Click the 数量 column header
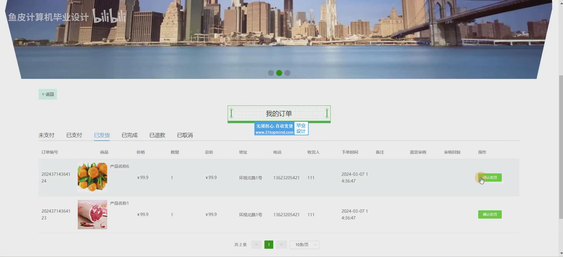 pyautogui.click(x=175, y=152)
